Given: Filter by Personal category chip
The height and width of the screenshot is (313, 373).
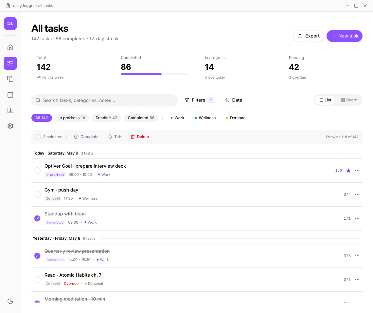Looking at the screenshot, I should (x=236, y=118).
